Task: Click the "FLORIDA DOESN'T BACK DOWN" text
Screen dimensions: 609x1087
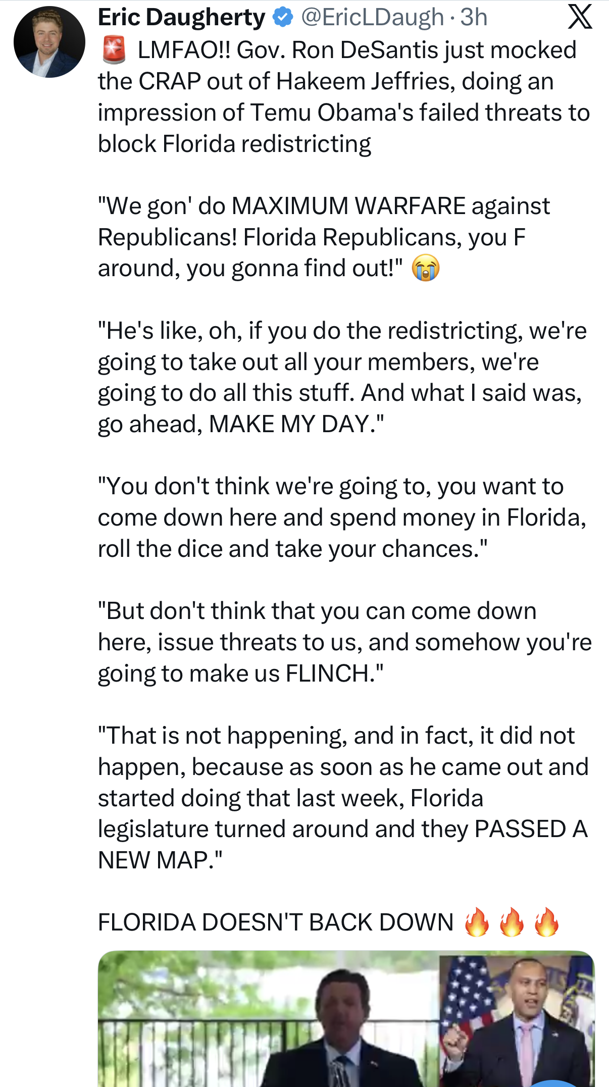Action: point(276,922)
